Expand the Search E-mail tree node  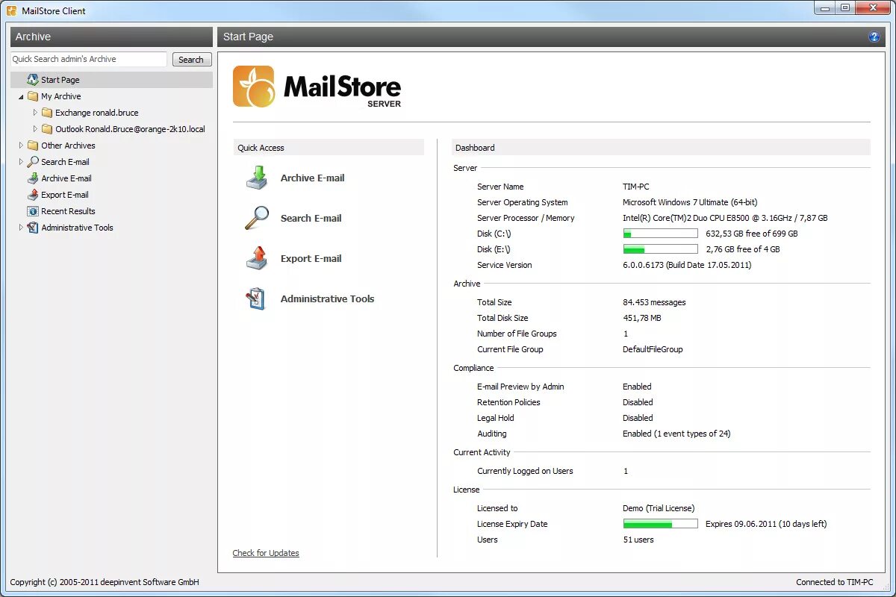(x=21, y=162)
